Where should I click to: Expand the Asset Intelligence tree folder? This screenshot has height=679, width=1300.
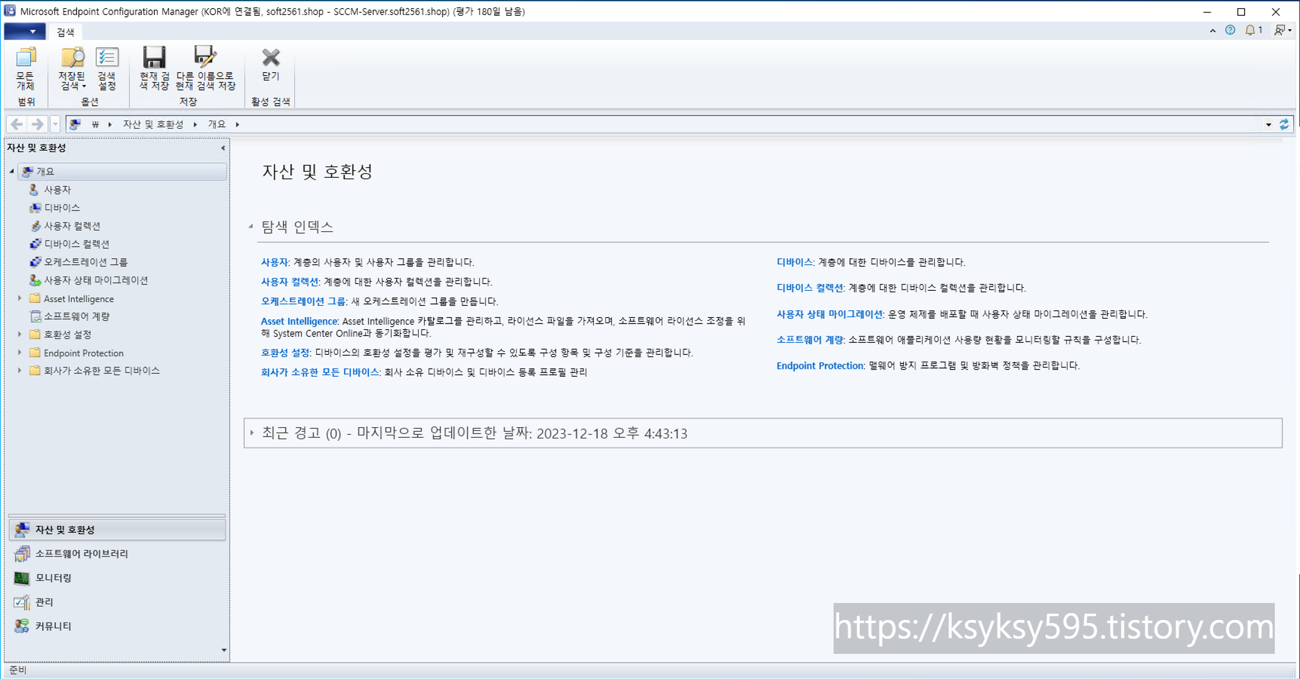click(19, 299)
